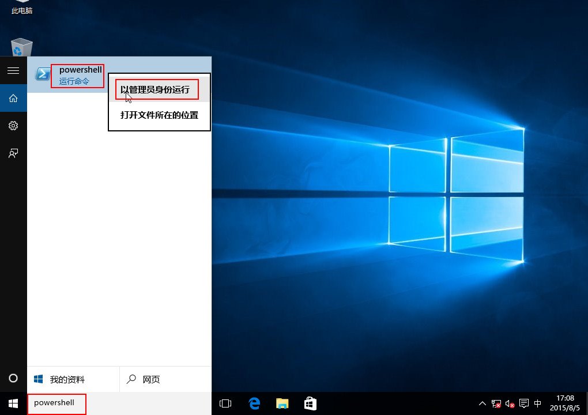Click the muted volume icon in system tray
Screen dimensions: 588x415
click(509, 403)
